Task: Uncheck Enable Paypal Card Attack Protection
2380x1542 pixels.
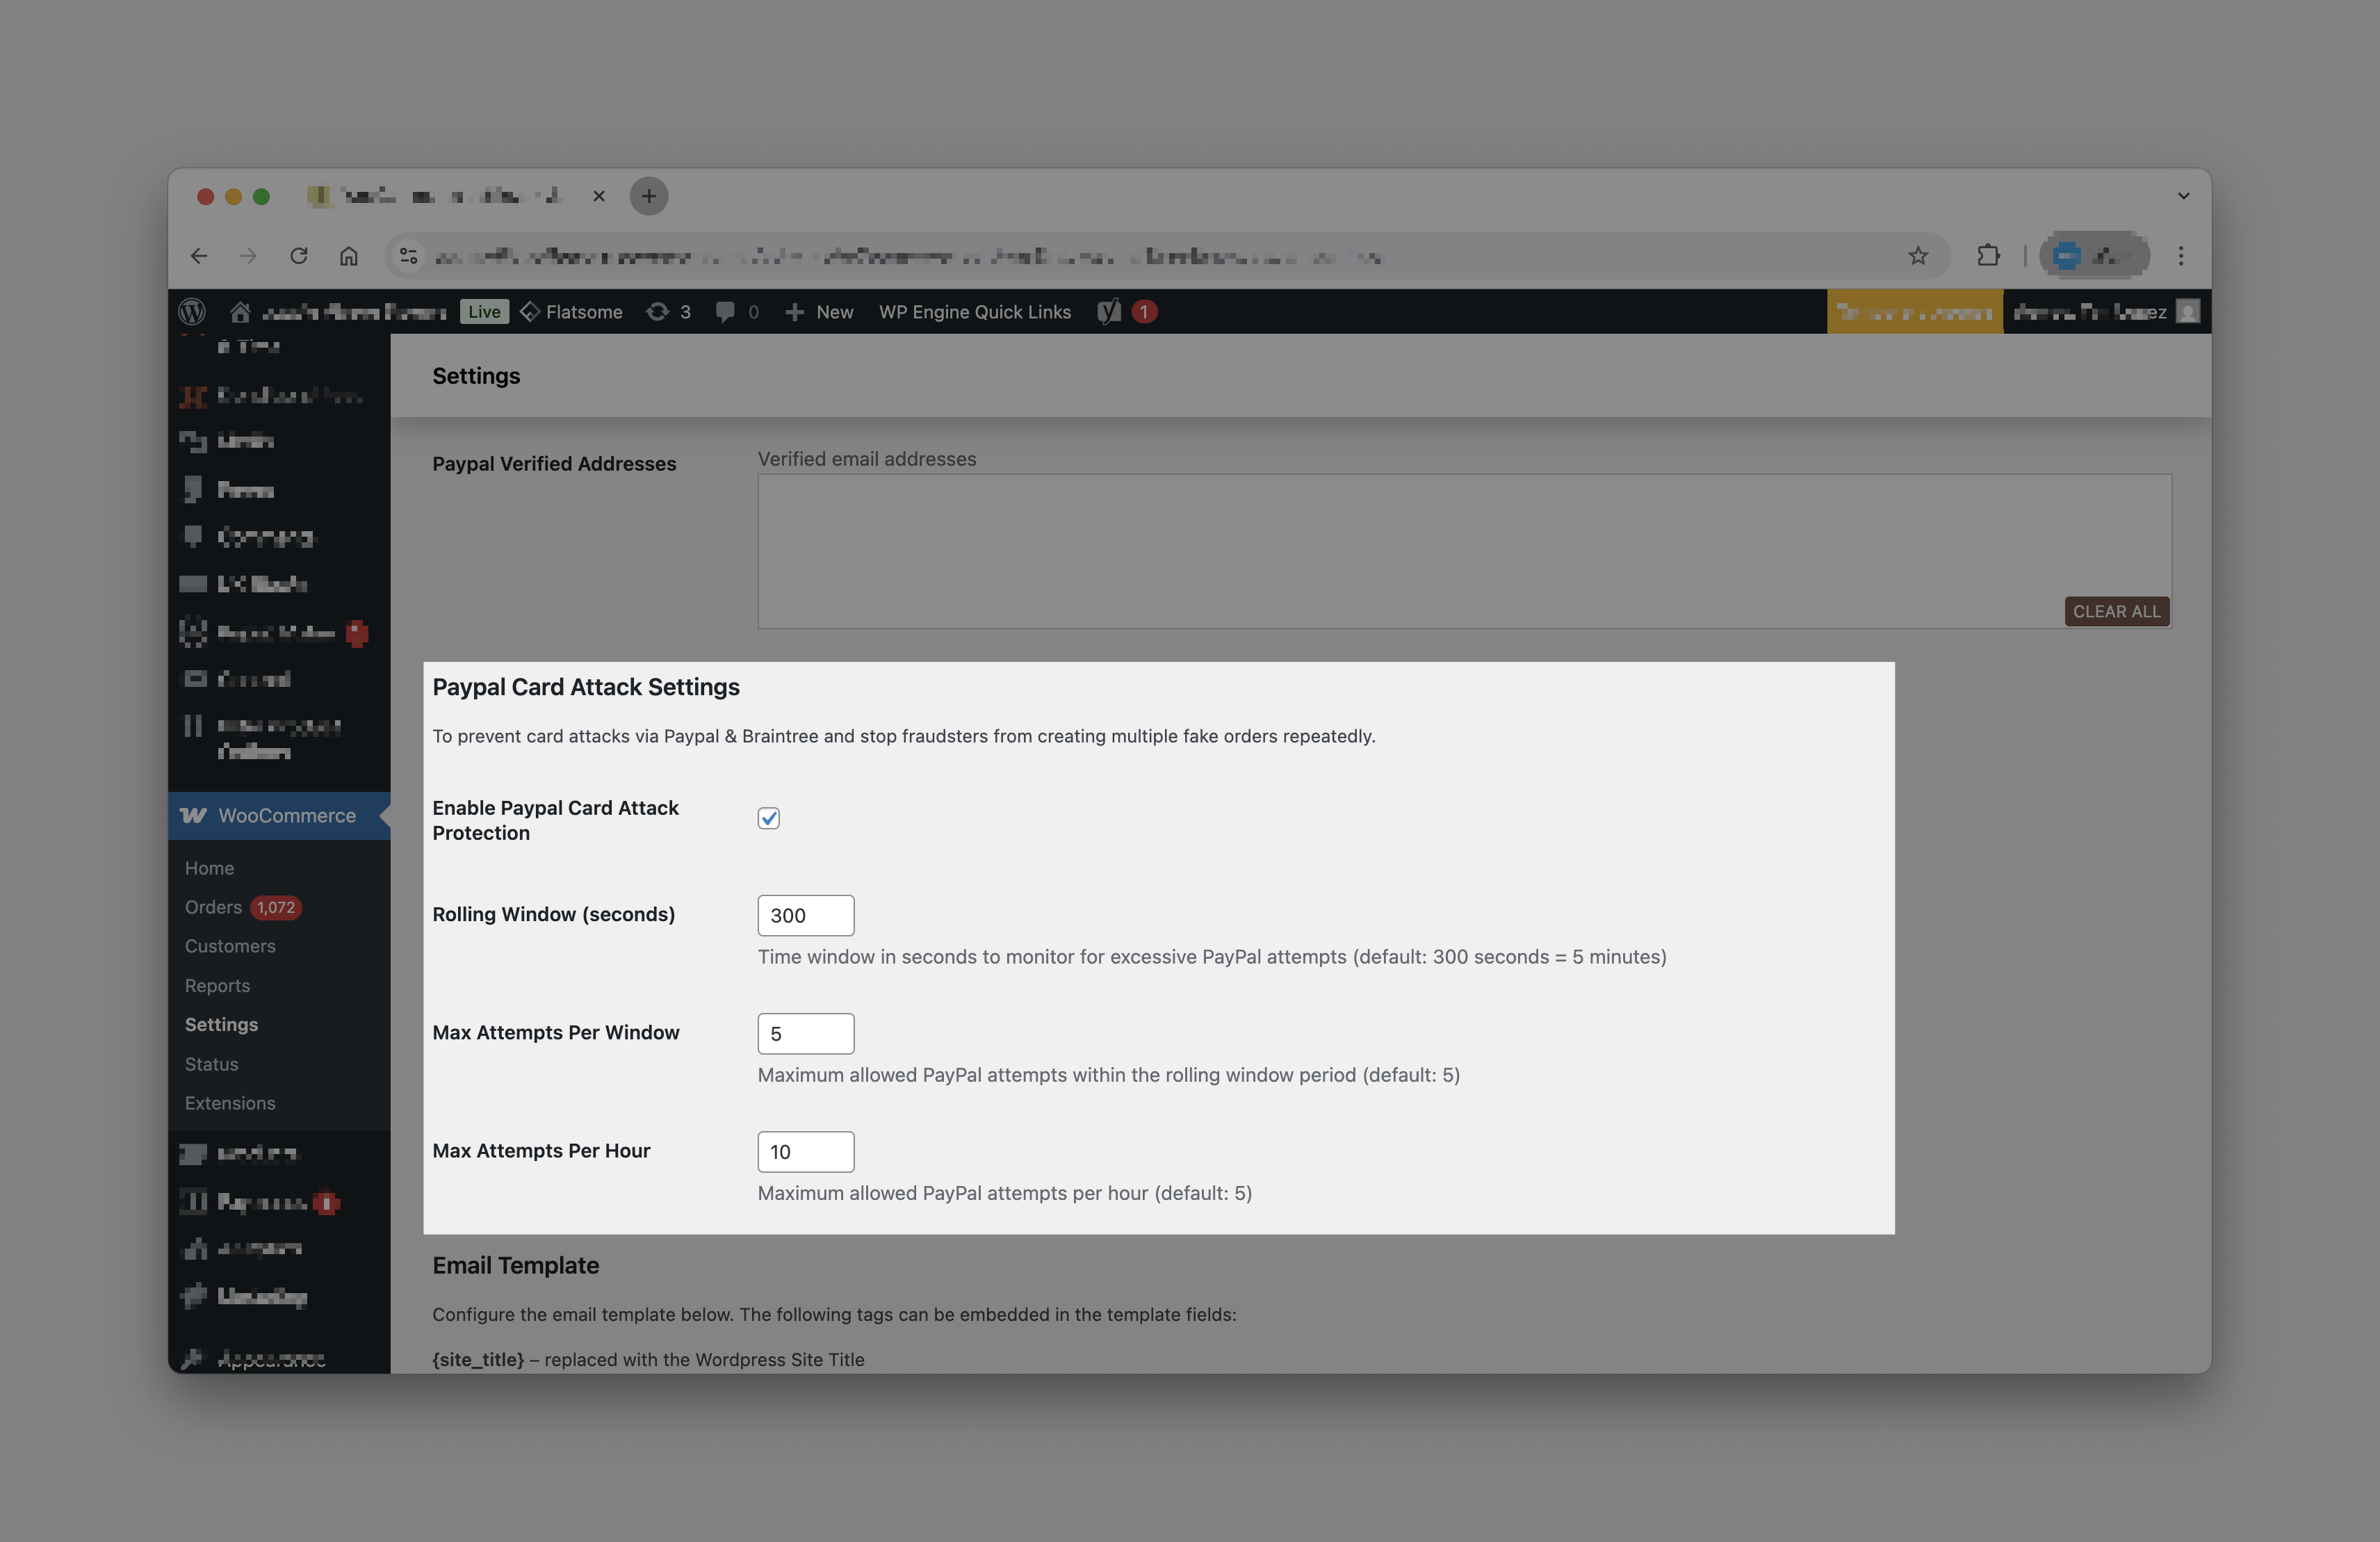Action: coord(768,818)
